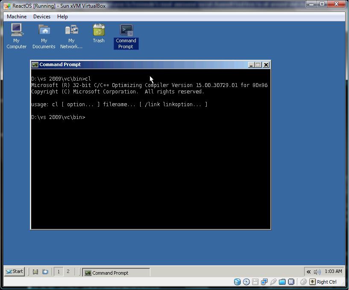Select the My Documents desktop icon
Image resolution: width=349 pixels, height=290 pixels.
point(44,36)
